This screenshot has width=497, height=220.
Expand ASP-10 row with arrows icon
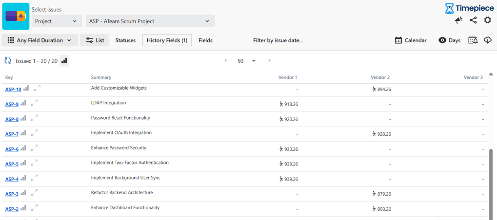pos(38,88)
